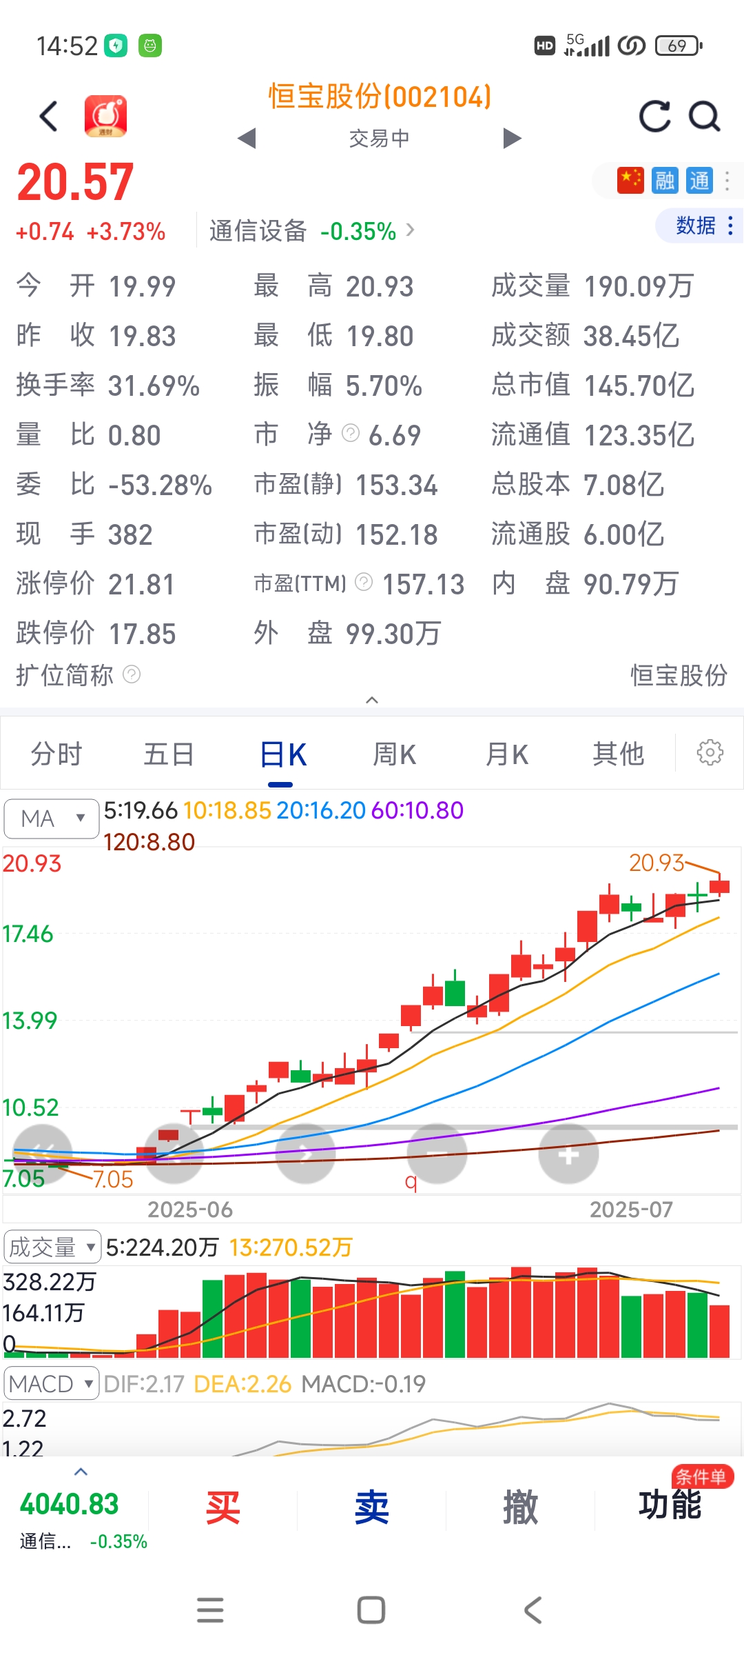Show help for 市盈(TTM) question icon
The width and height of the screenshot is (744, 1655).
tap(364, 583)
